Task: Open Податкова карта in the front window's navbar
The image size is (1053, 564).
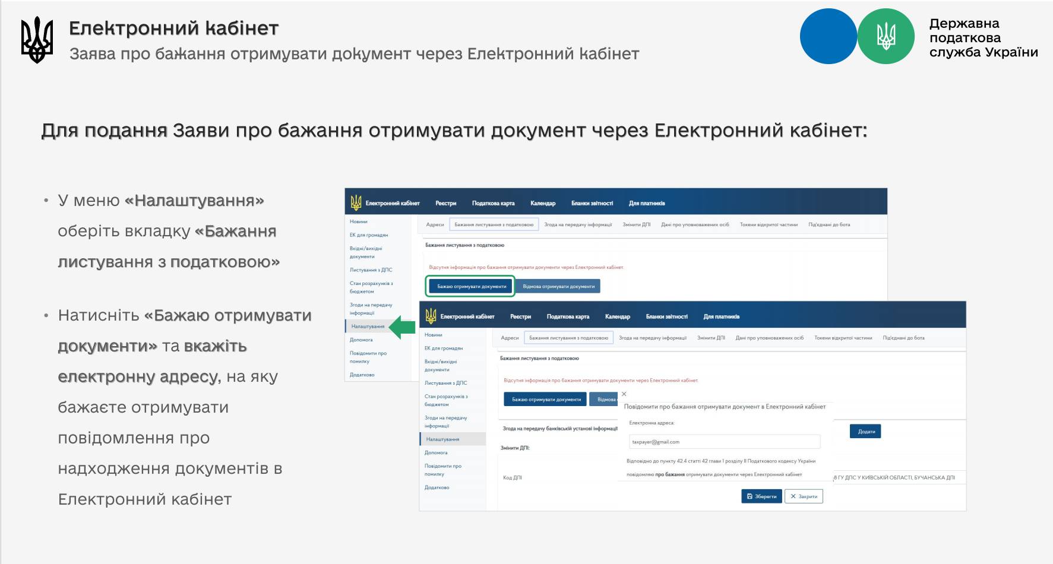Action: tap(567, 317)
